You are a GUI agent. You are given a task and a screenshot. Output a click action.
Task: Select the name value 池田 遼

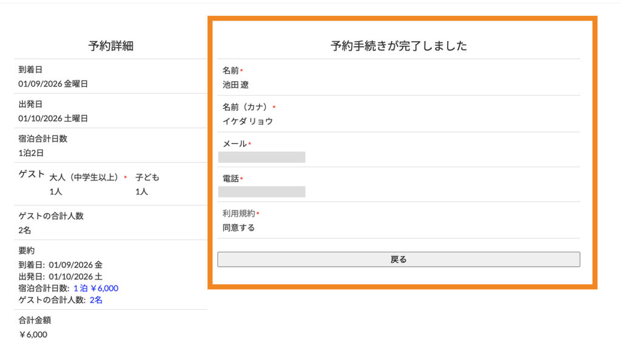[235, 85]
